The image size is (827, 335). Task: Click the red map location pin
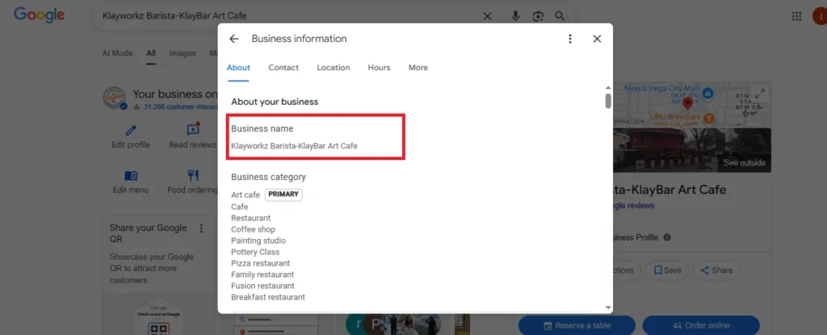[687, 103]
